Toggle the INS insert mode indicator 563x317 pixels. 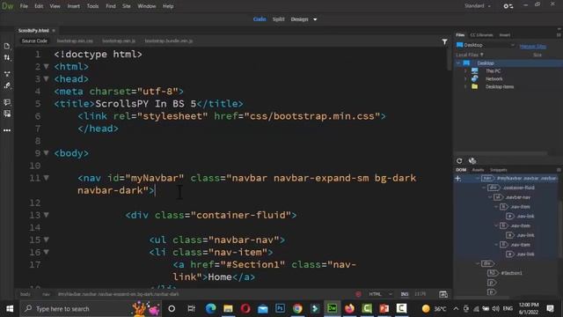(x=405, y=294)
